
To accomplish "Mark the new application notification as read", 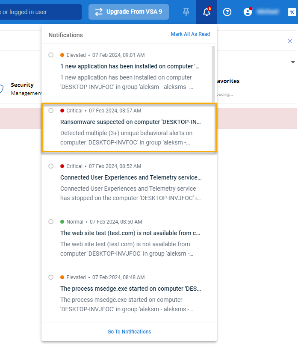I will click(51, 55).
